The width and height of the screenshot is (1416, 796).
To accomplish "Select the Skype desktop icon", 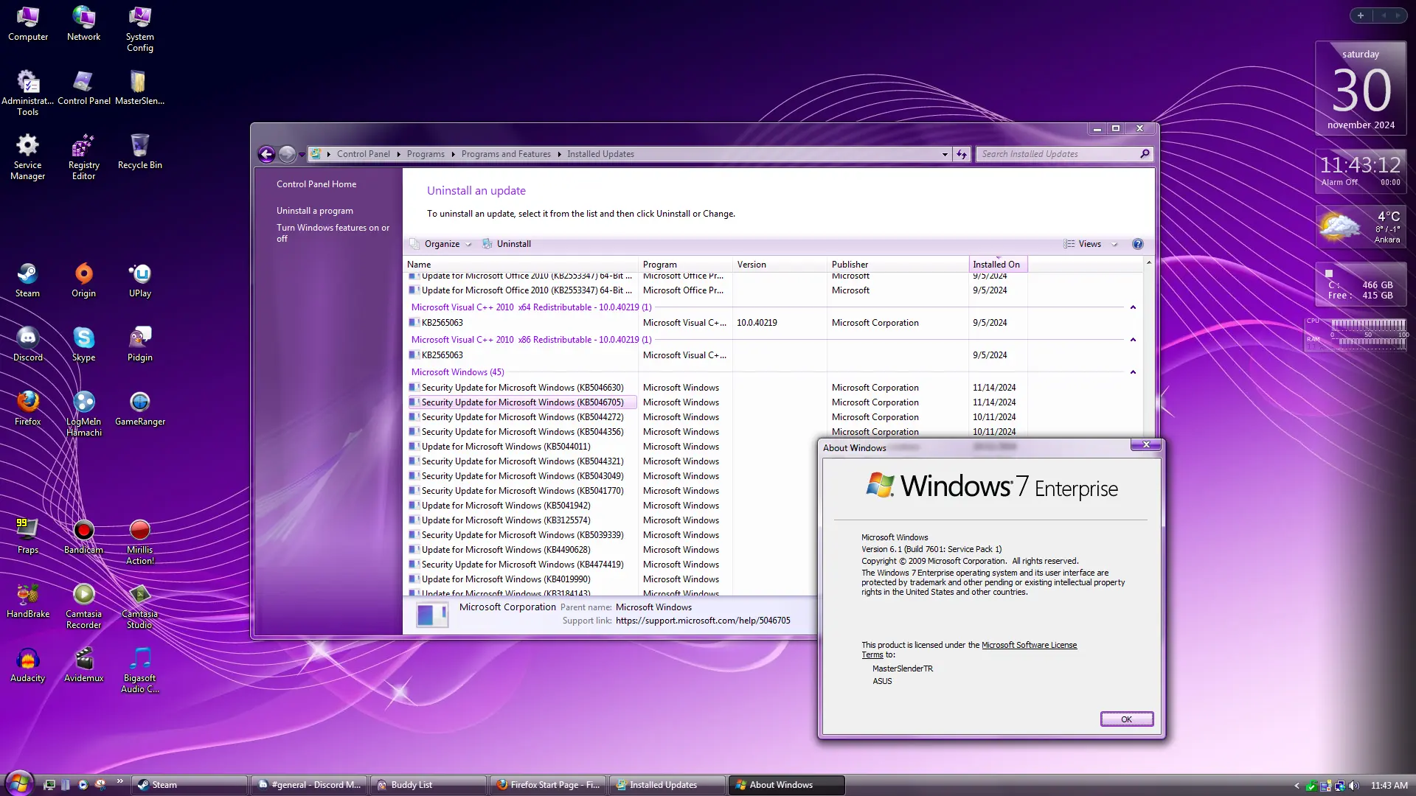I will pyautogui.click(x=84, y=344).
